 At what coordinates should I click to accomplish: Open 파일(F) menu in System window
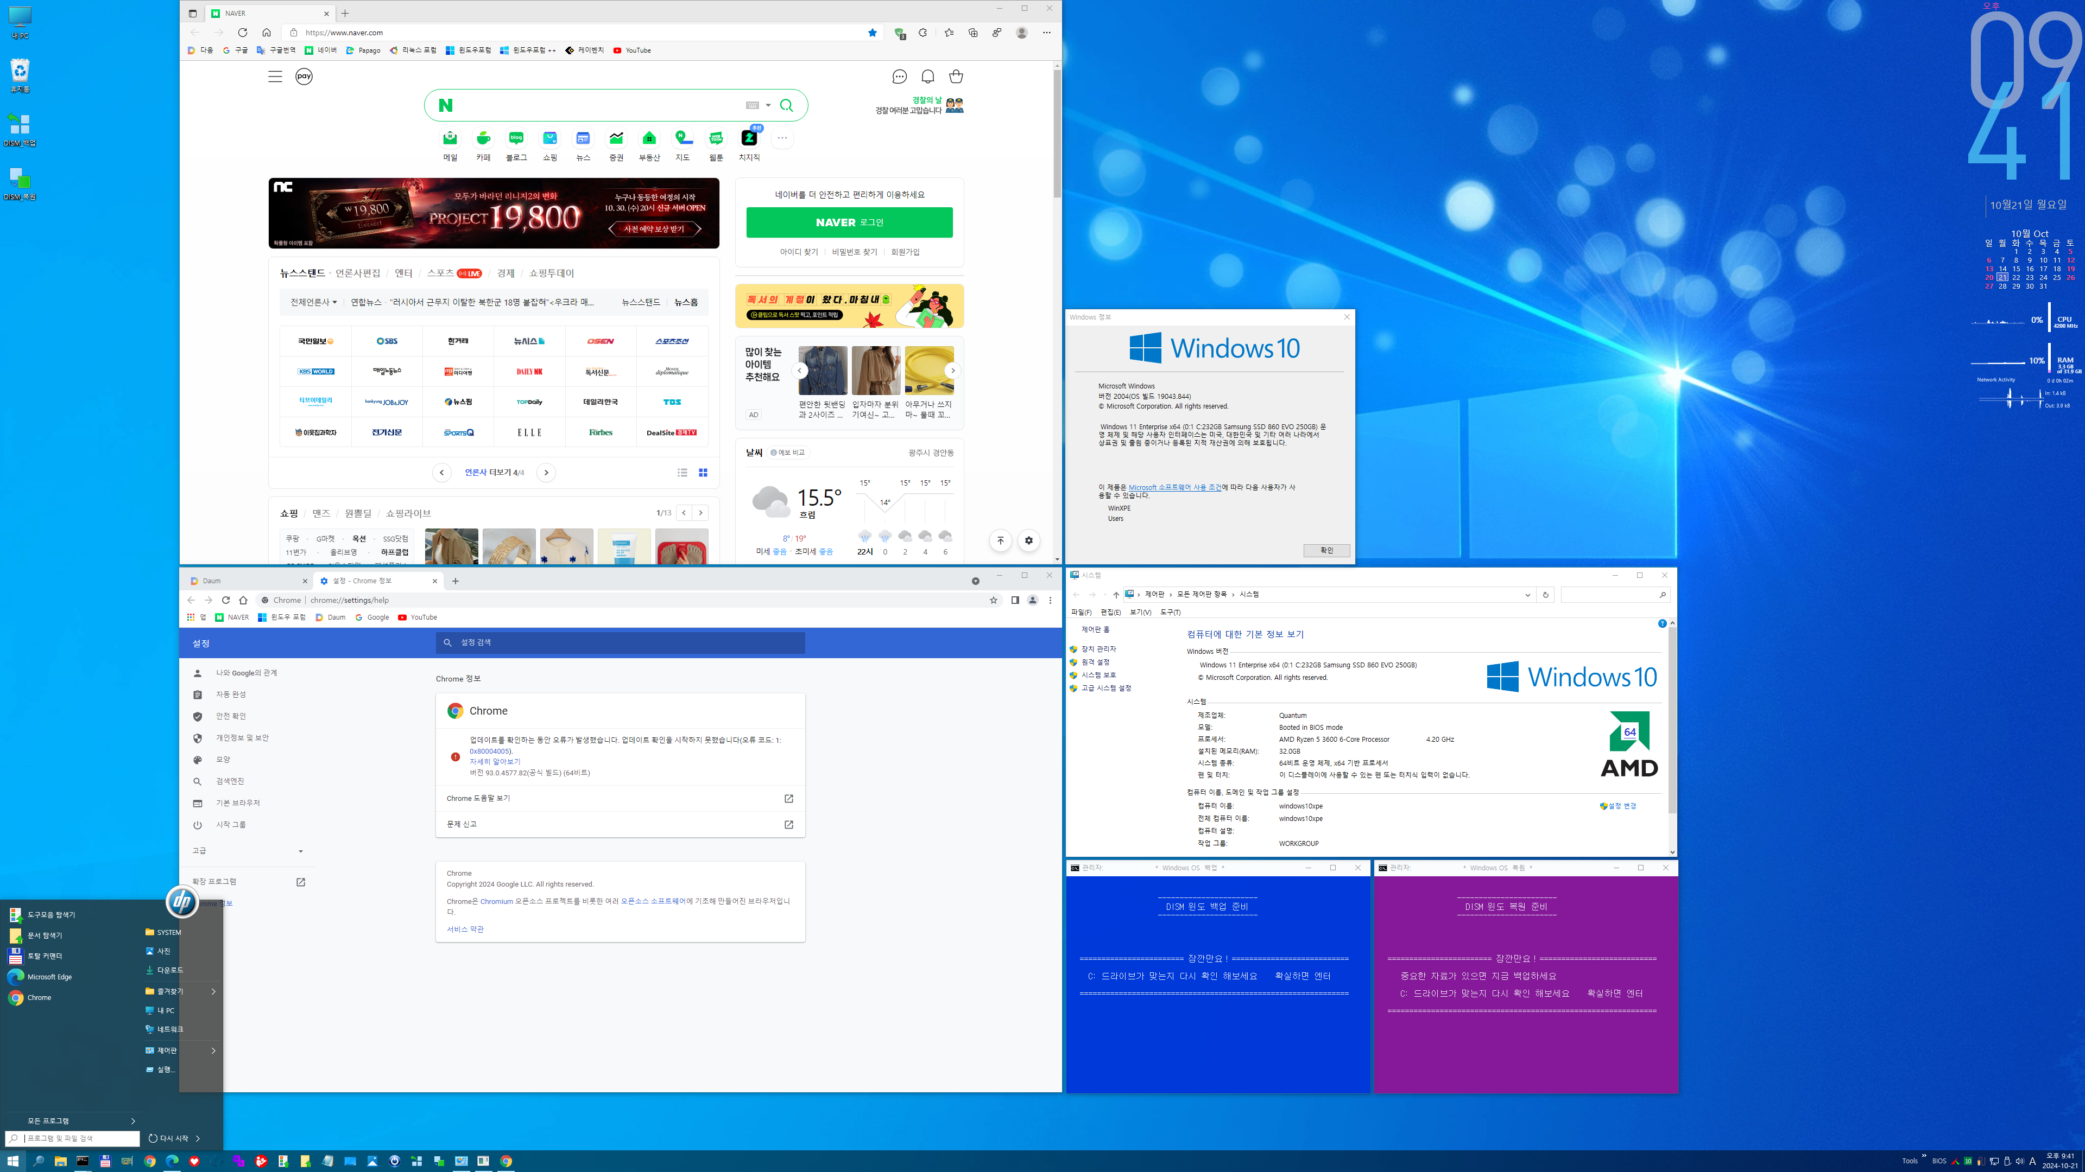coord(1082,612)
